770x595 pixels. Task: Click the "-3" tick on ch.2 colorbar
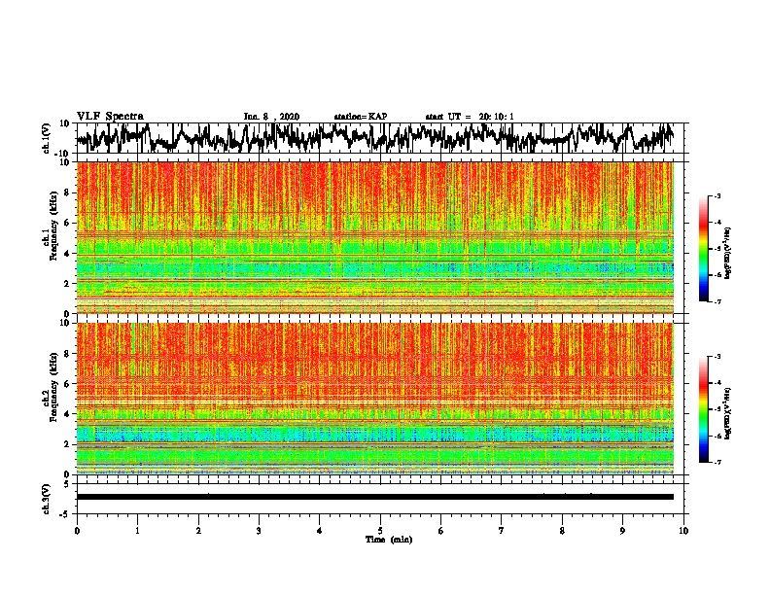pos(717,357)
